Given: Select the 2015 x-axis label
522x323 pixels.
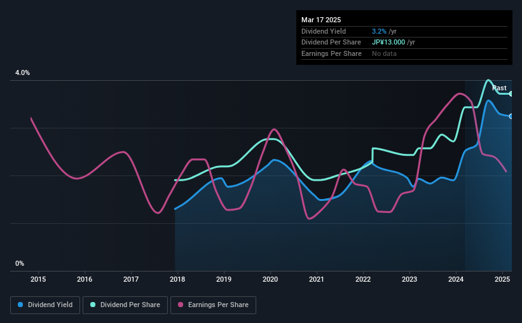Looking at the screenshot, I should pyautogui.click(x=38, y=279).
